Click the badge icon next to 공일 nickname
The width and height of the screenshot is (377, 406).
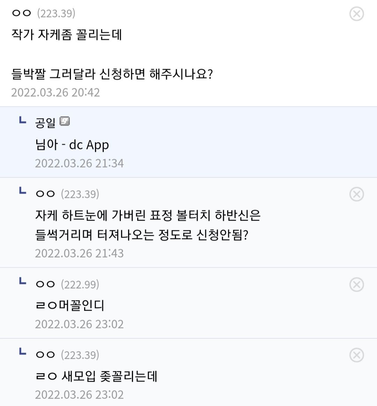pos(65,121)
